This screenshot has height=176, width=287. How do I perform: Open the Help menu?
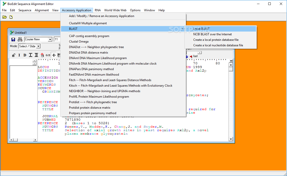click(161, 10)
